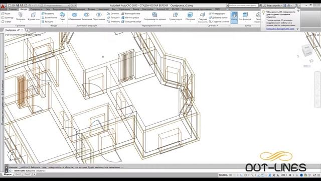Open the Журнал тела (Solid History) tool
321x181 pixels.
[34, 16]
